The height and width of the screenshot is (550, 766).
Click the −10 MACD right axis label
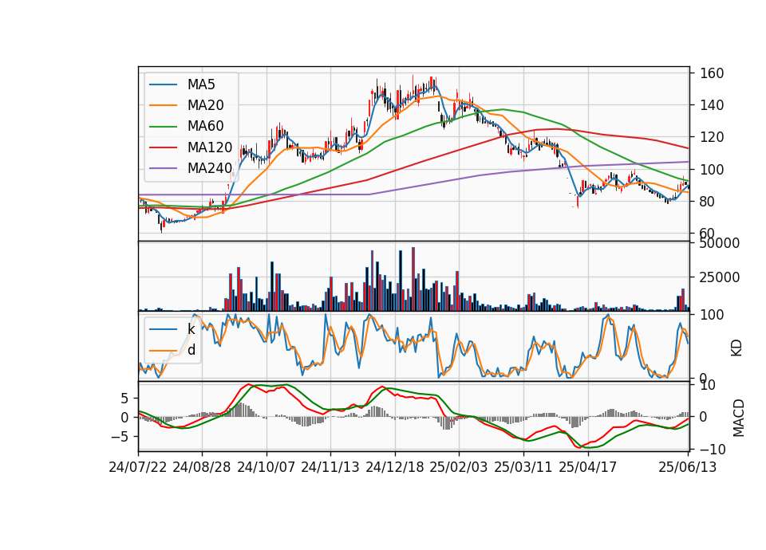coord(713,449)
